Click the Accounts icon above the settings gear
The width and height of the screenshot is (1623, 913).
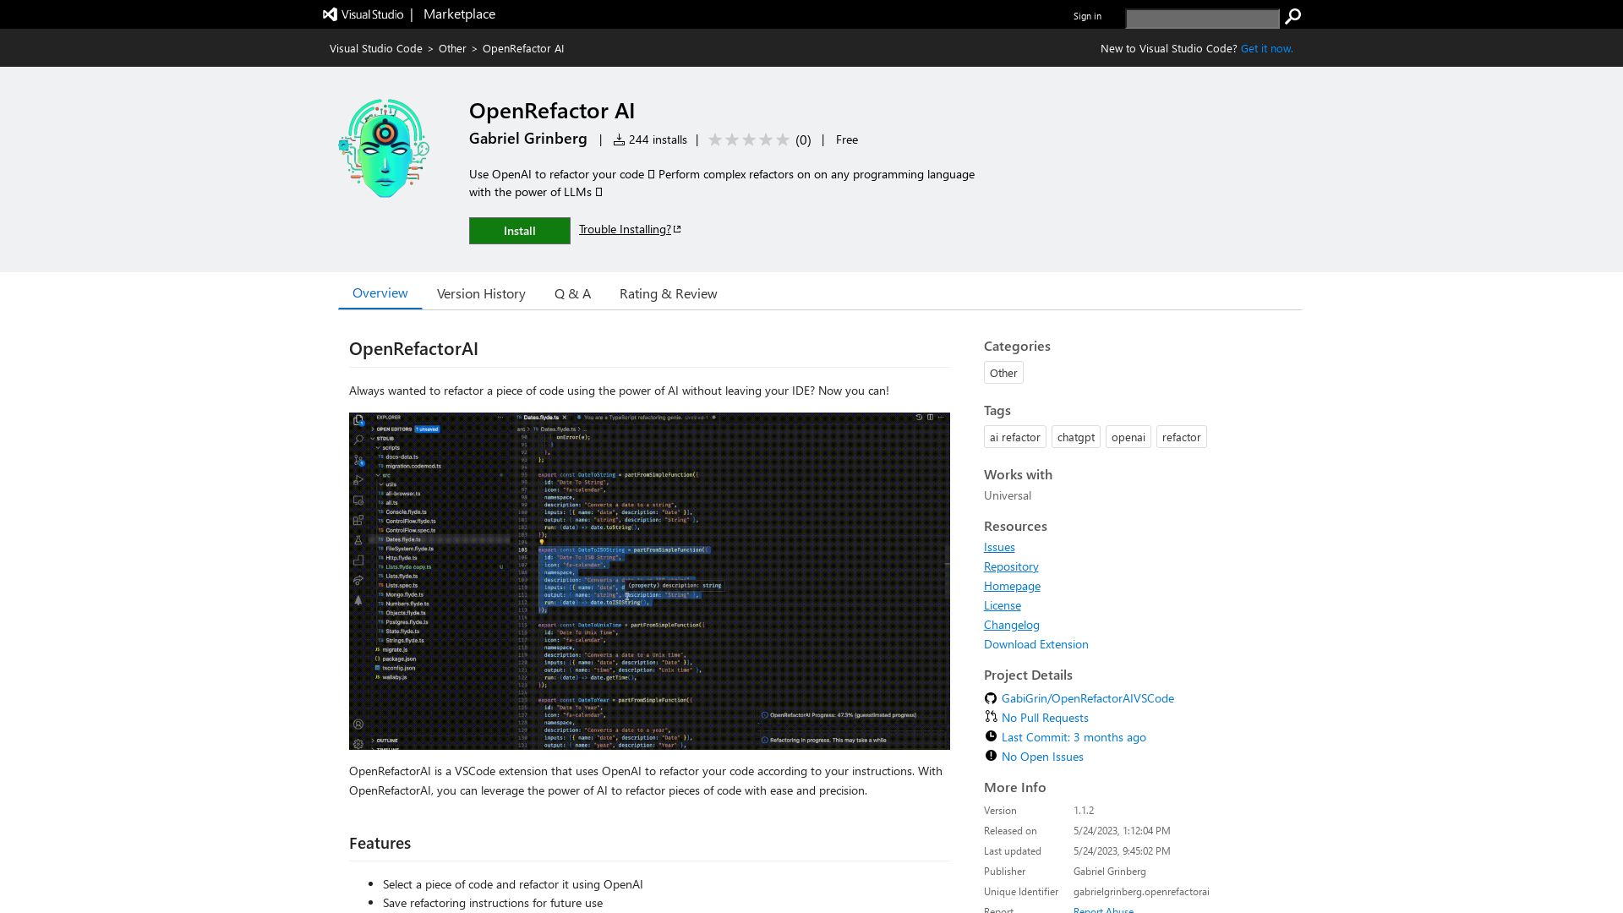point(357,723)
